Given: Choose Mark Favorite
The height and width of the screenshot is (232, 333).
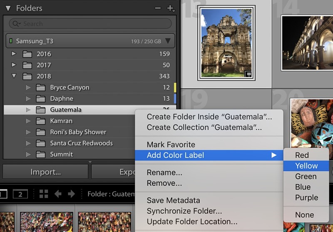Looking at the screenshot, I should click(209, 145).
